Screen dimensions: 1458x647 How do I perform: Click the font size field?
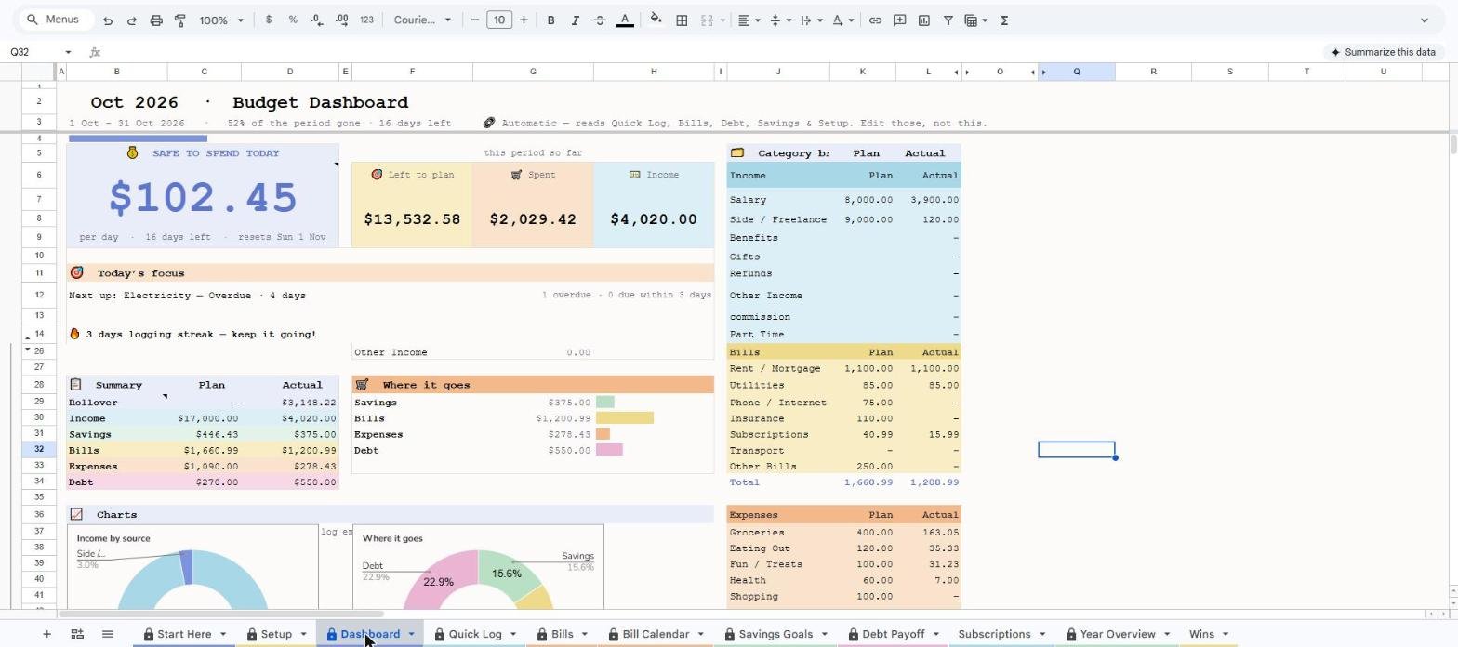pyautogui.click(x=499, y=20)
